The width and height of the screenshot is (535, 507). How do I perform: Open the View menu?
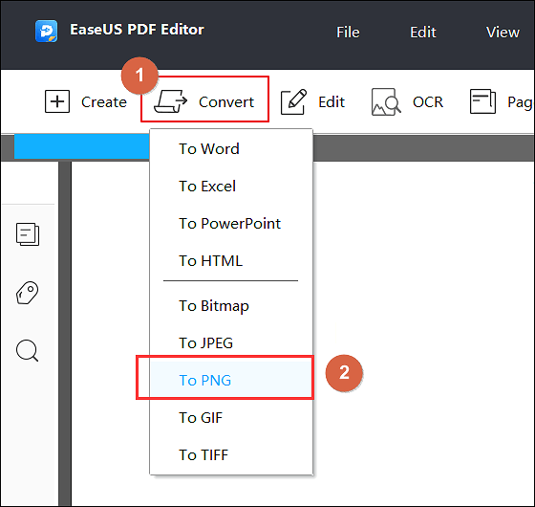503,33
